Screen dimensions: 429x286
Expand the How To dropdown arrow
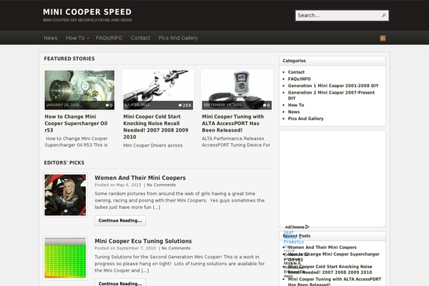point(88,39)
